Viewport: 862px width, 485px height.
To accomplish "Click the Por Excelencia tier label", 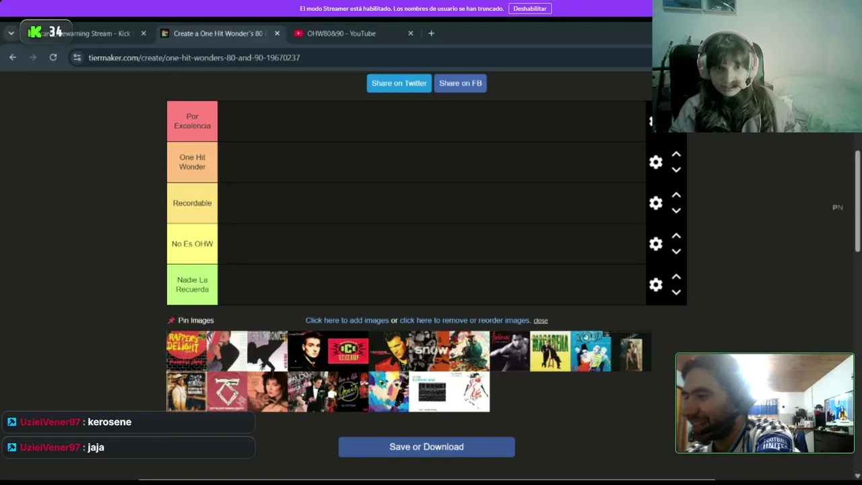I will pyautogui.click(x=192, y=121).
